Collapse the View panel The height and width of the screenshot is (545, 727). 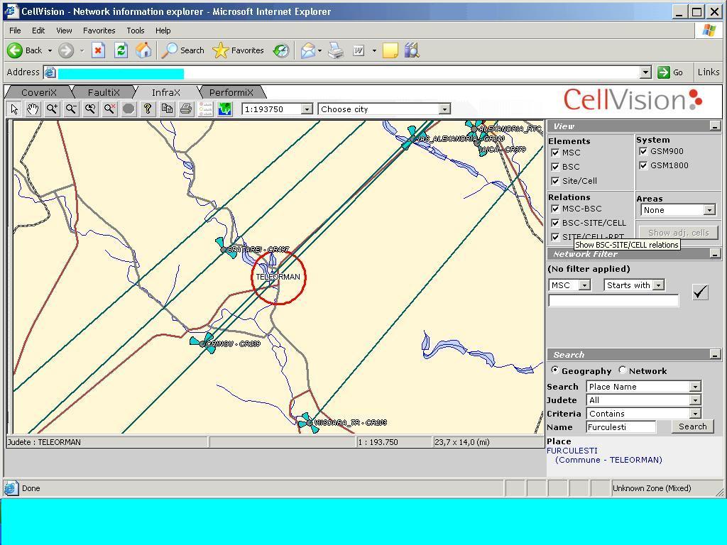point(715,126)
